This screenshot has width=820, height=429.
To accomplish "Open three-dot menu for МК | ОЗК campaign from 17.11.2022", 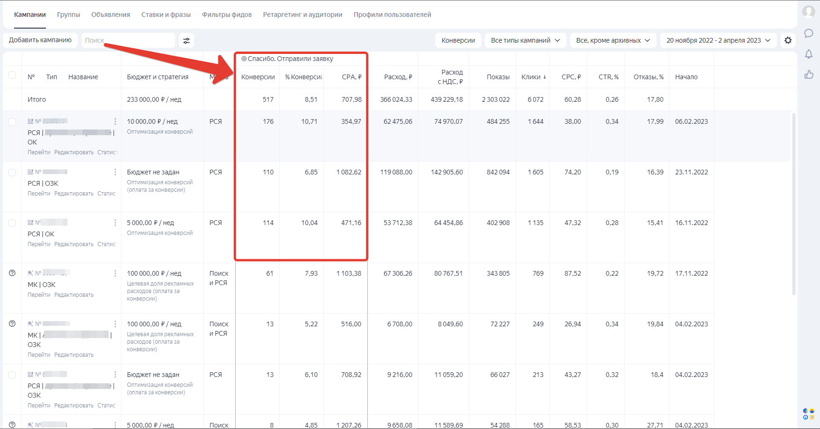I will (115, 273).
